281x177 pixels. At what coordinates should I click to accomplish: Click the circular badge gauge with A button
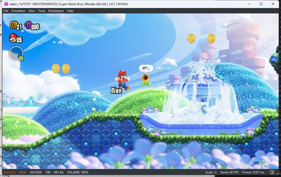(x=16, y=53)
